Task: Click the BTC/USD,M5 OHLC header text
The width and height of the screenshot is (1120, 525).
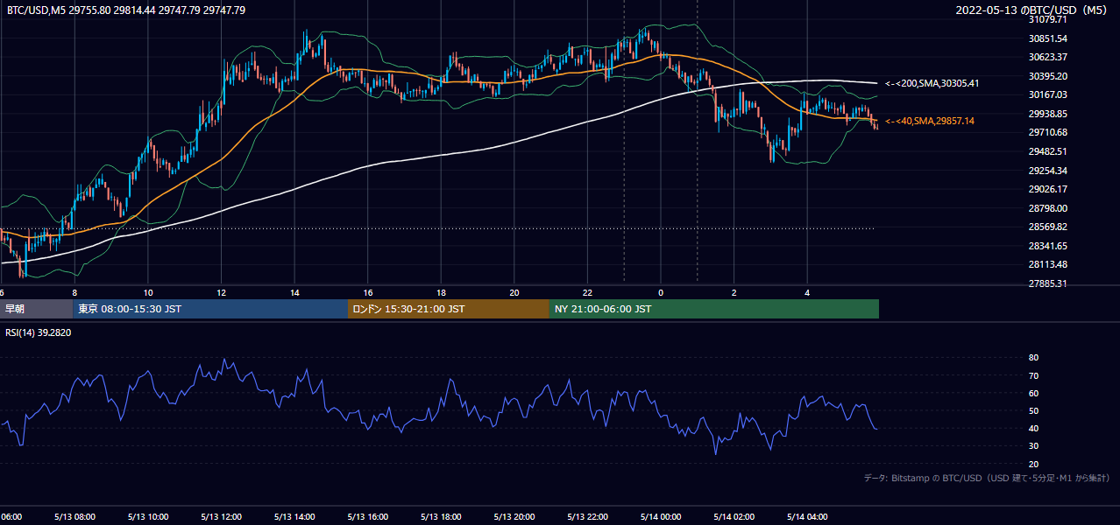Action: coord(126,10)
